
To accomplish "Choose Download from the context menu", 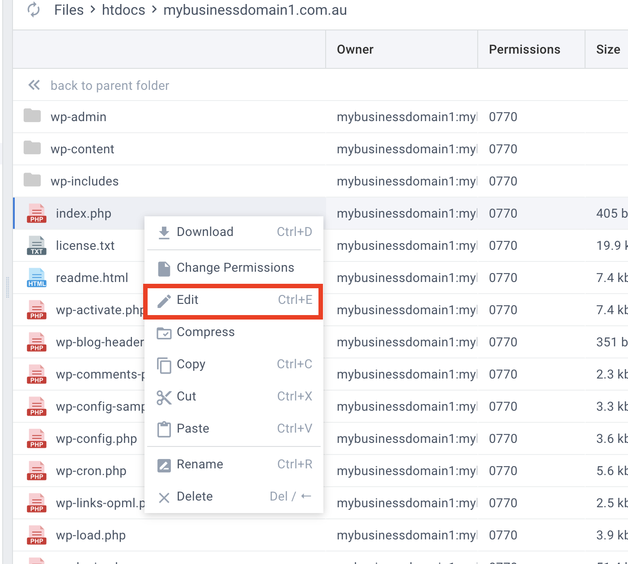I will [x=205, y=232].
